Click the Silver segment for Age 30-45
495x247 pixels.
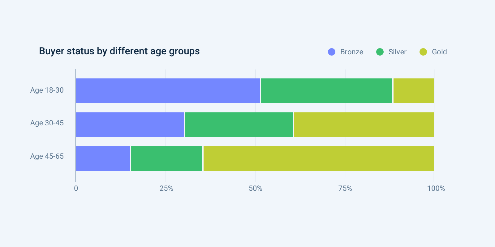coord(239,125)
